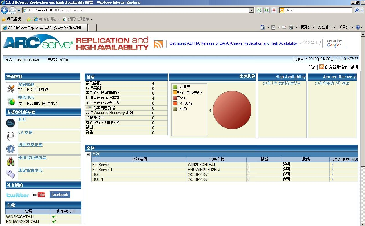The image size is (365, 226).
Task: Open 報告中心 link
Action: [x=26, y=97]
